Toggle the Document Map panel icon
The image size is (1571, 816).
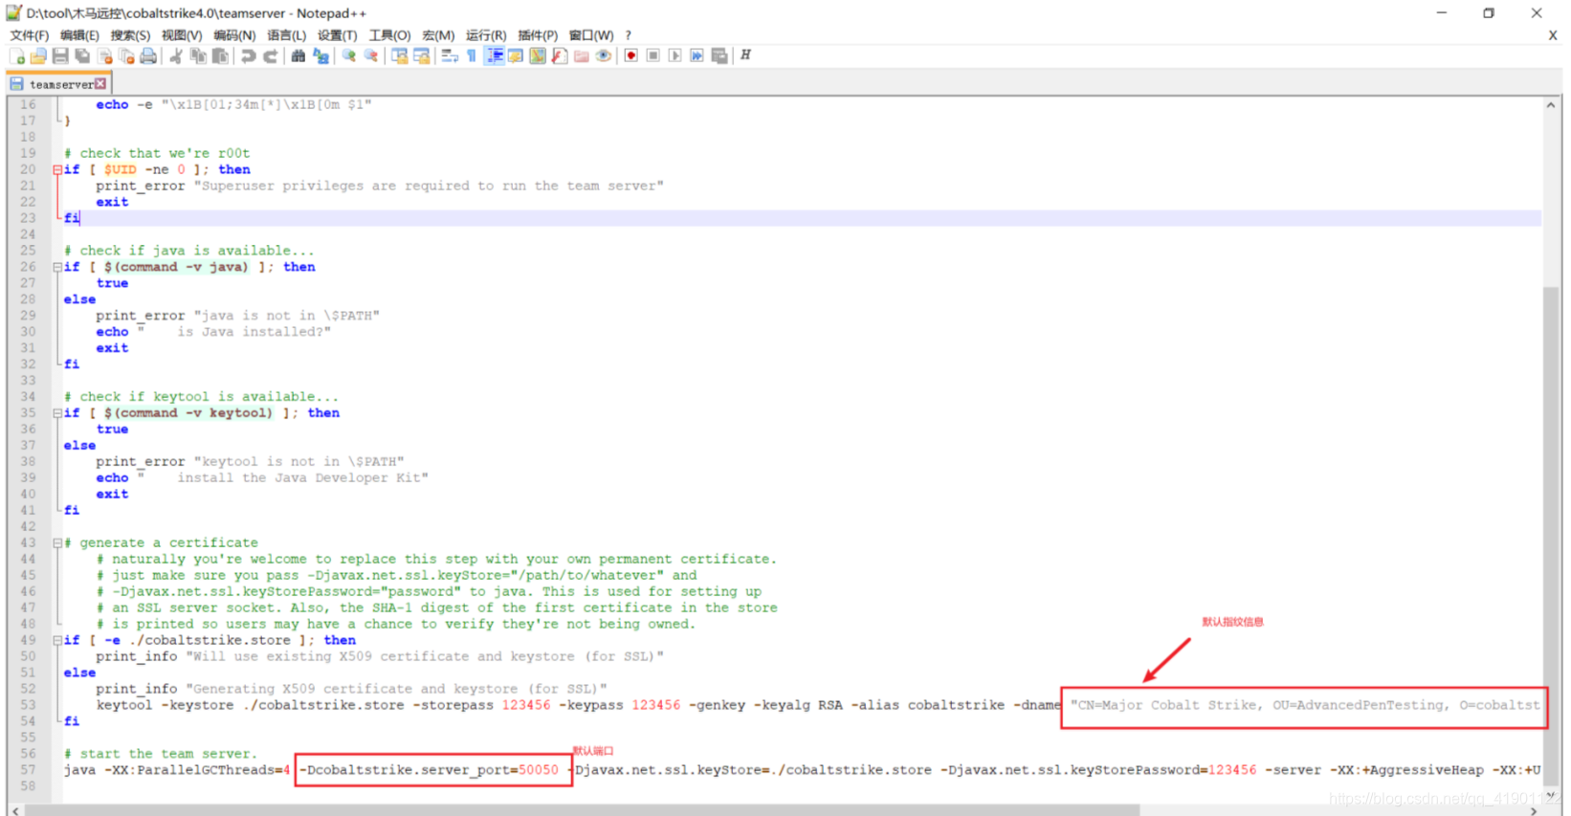(538, 56)
